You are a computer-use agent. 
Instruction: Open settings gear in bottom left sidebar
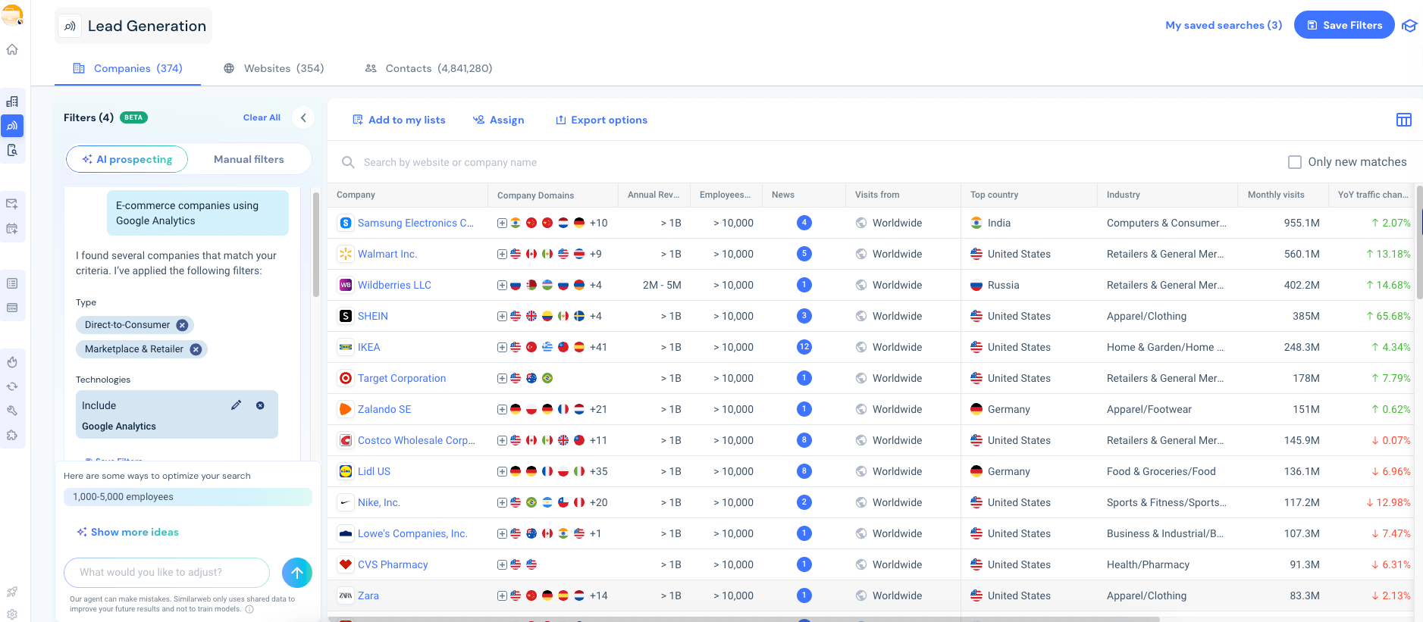[12, 614]
